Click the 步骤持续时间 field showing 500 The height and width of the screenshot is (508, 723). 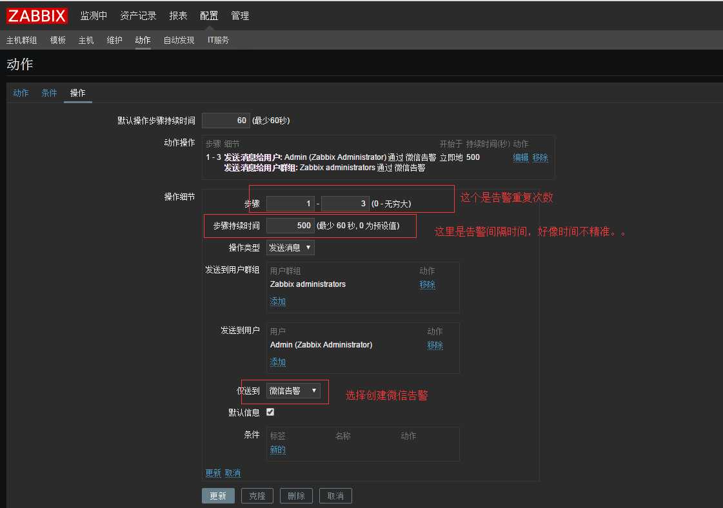(290, 226)
